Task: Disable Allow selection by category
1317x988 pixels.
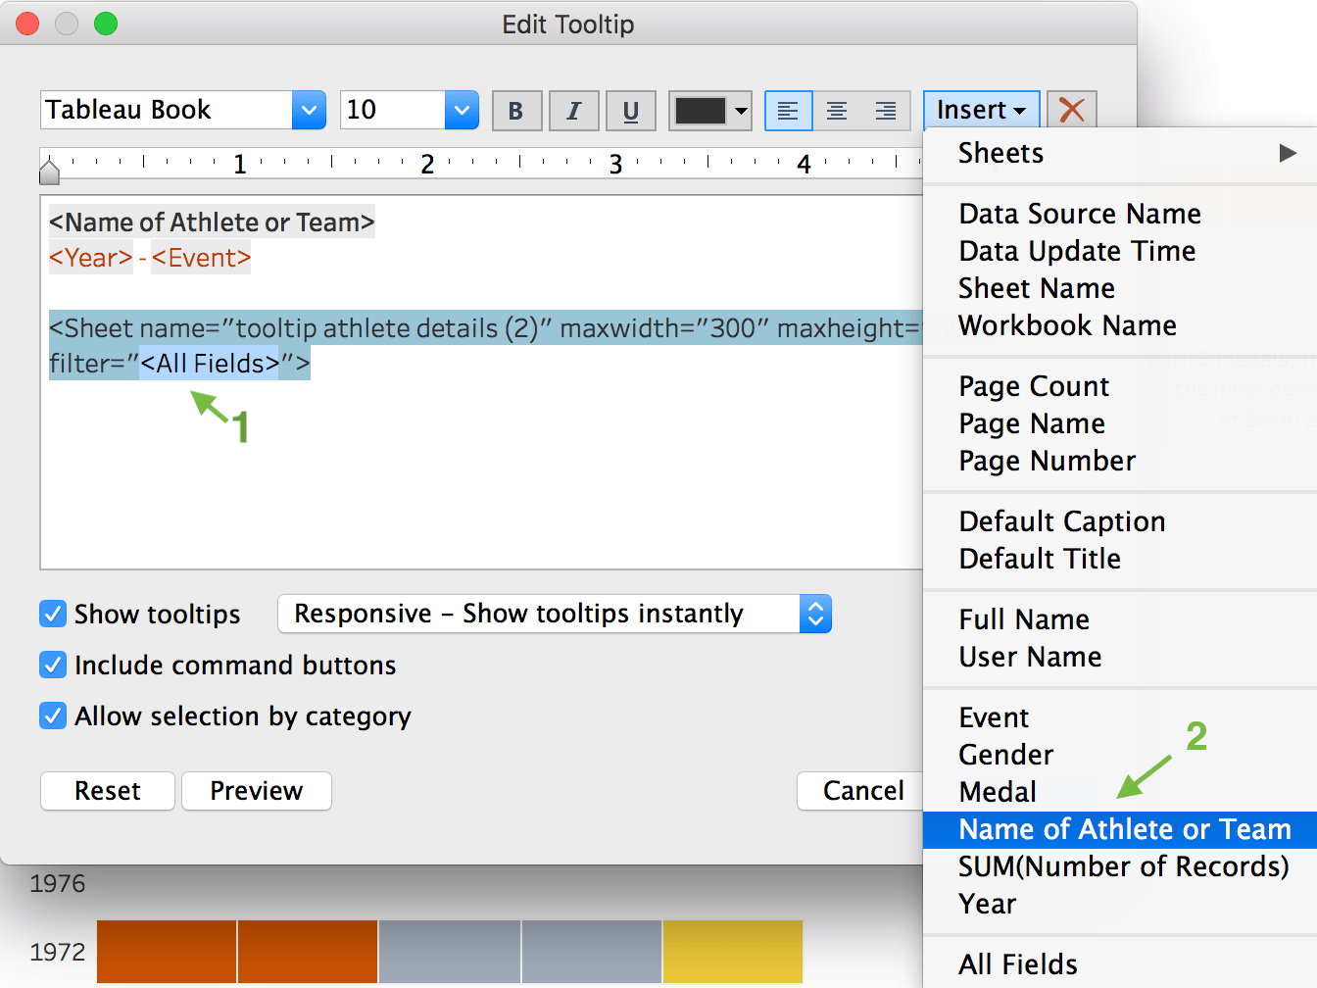Action: (53, 716)
